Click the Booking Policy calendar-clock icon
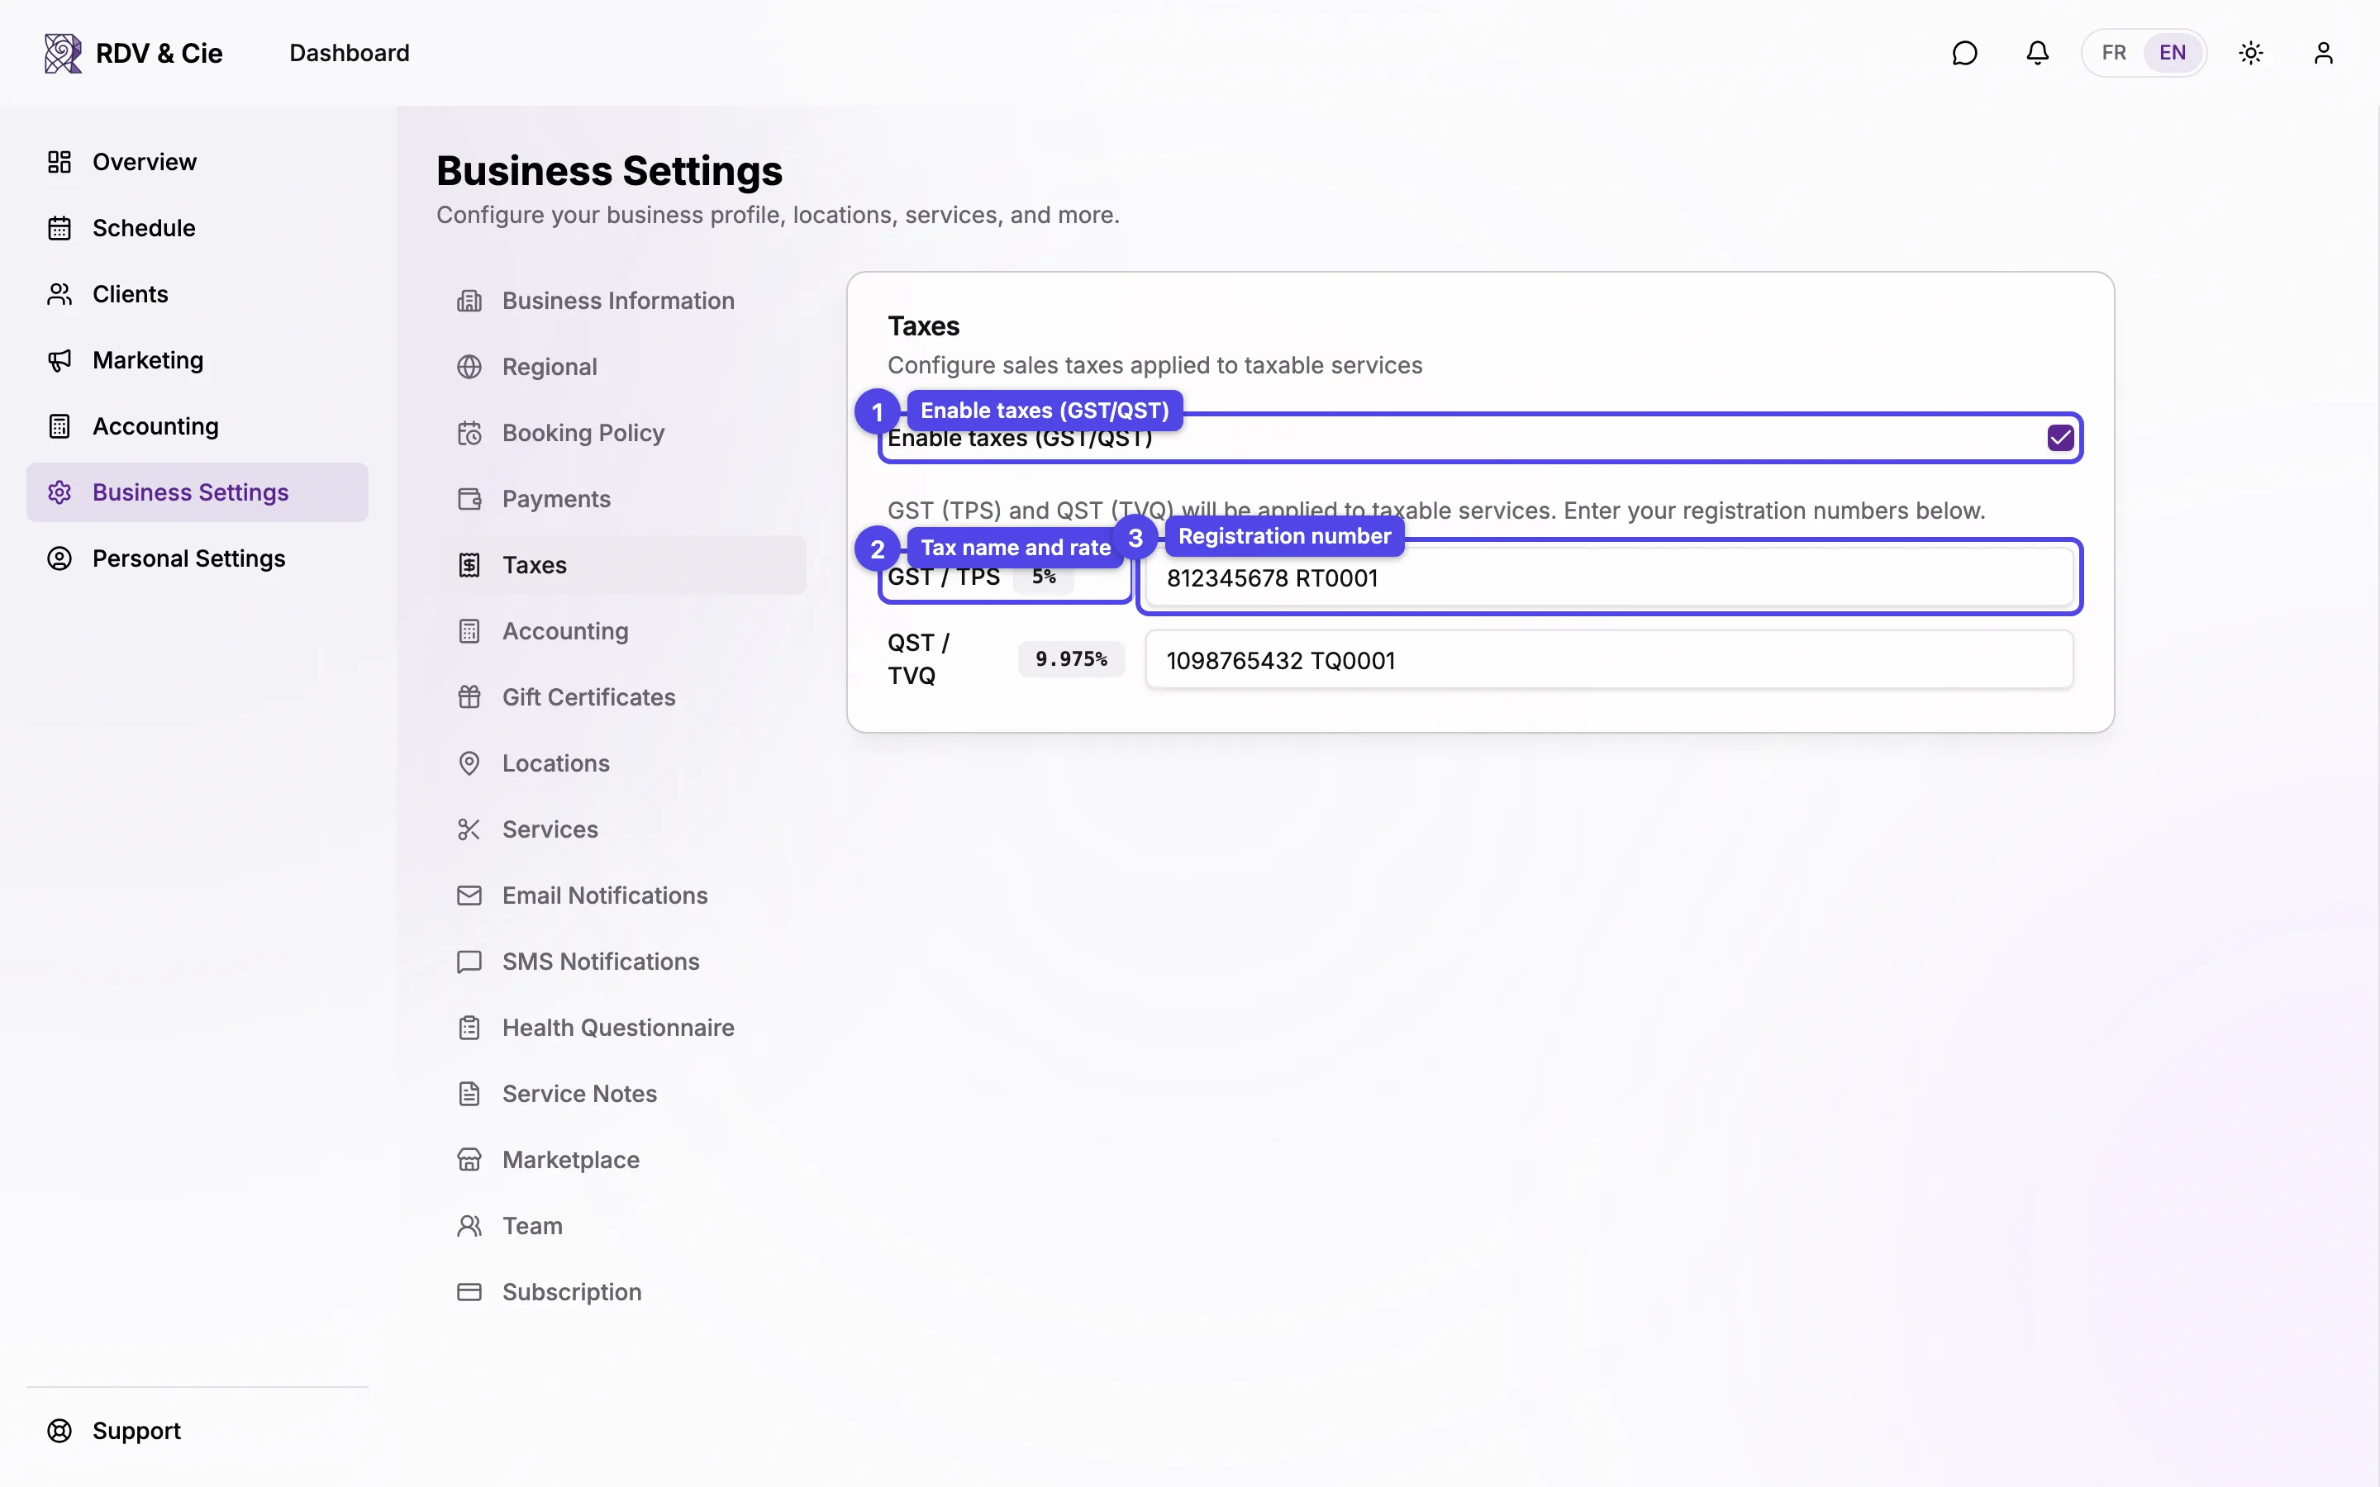Image resolution: width=2380 pixels, height=1487 pixels. pyautogui.click(x=469, y=433)
